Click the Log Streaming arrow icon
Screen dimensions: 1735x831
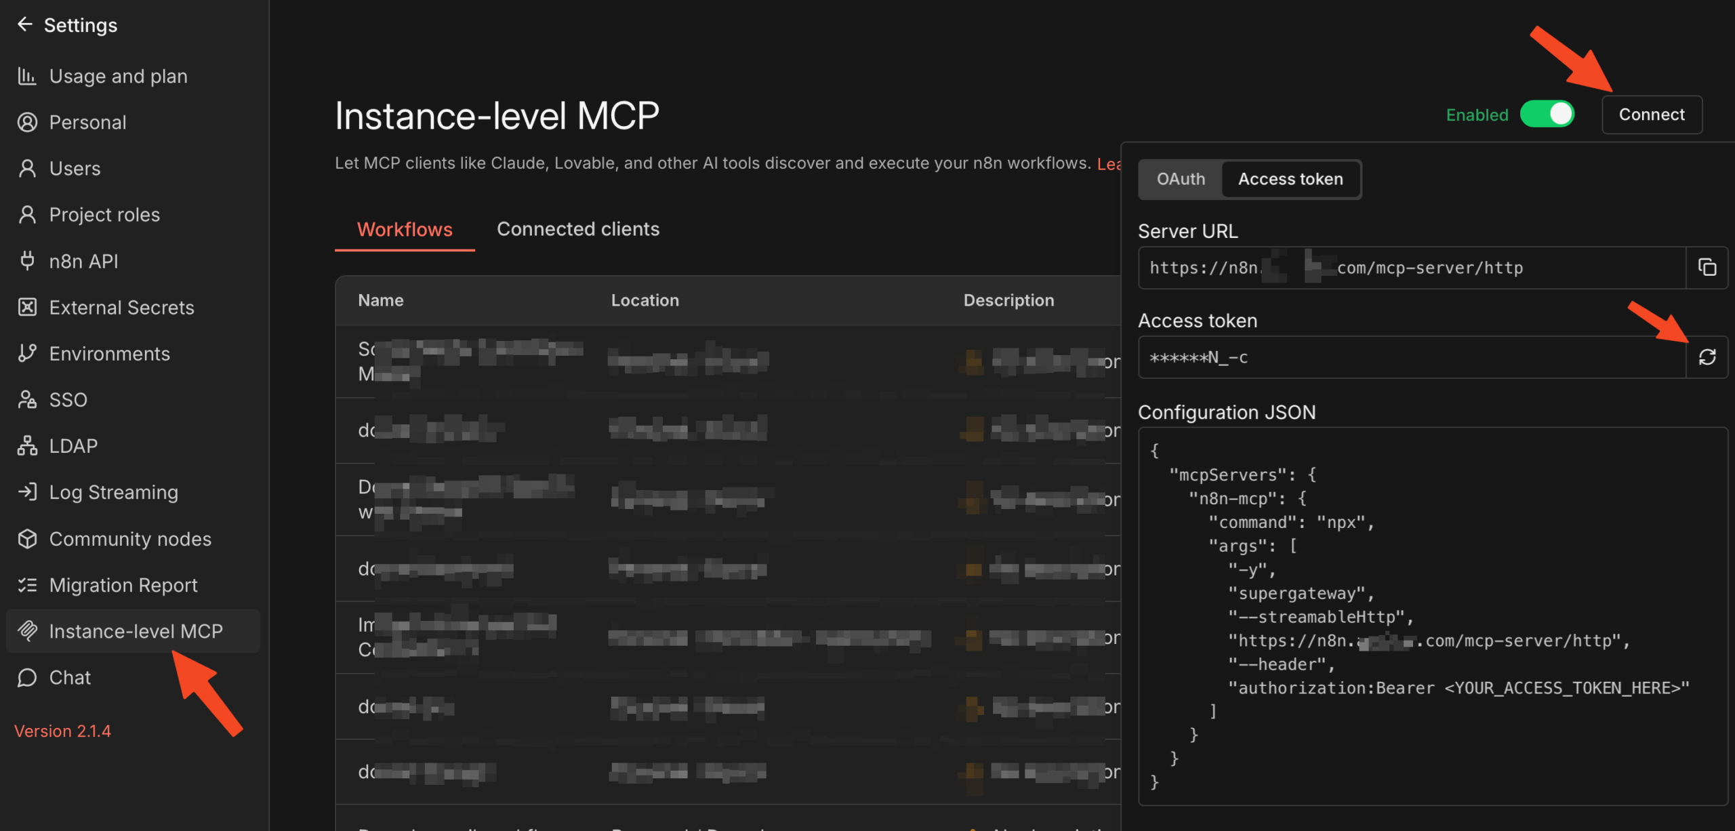27,491
